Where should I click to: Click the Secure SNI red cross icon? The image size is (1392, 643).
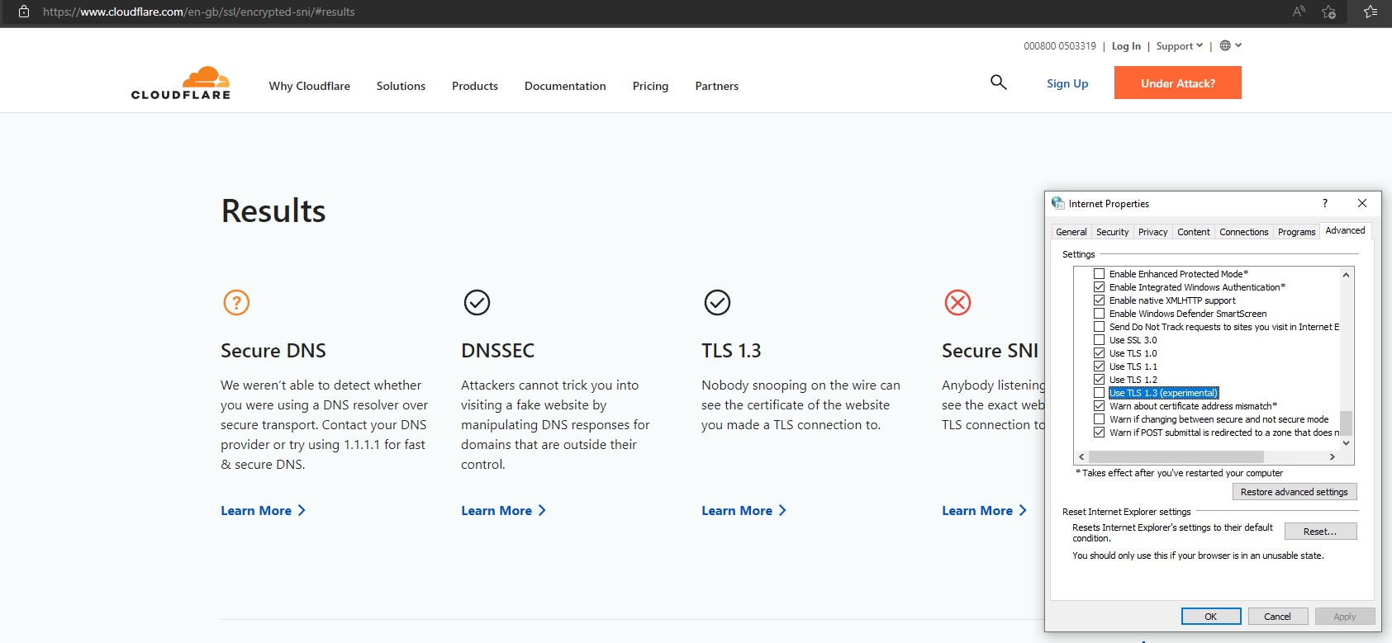point(957,302)
